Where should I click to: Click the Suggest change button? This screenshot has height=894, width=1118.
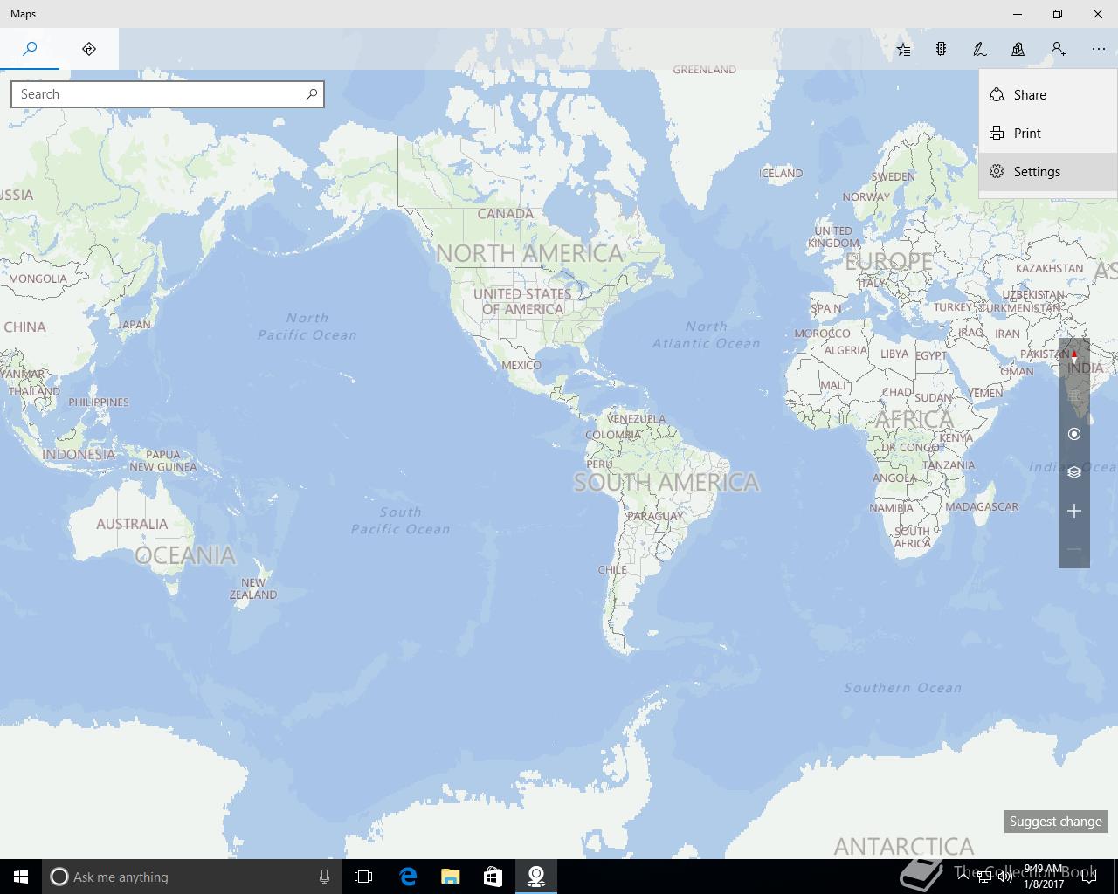coord(1056,822)
